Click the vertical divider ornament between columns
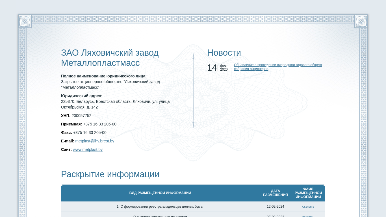 (x=193, y=90)
